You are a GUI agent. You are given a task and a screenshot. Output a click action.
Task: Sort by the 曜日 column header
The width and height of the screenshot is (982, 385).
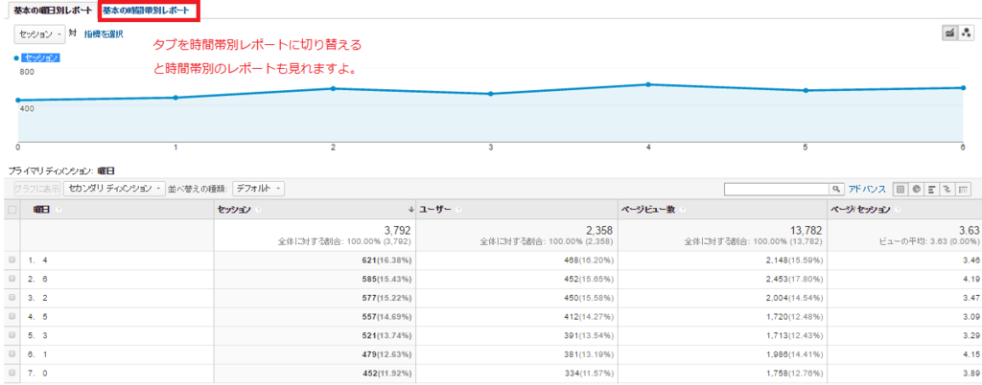pyautogui.click(x=42, y=210)
